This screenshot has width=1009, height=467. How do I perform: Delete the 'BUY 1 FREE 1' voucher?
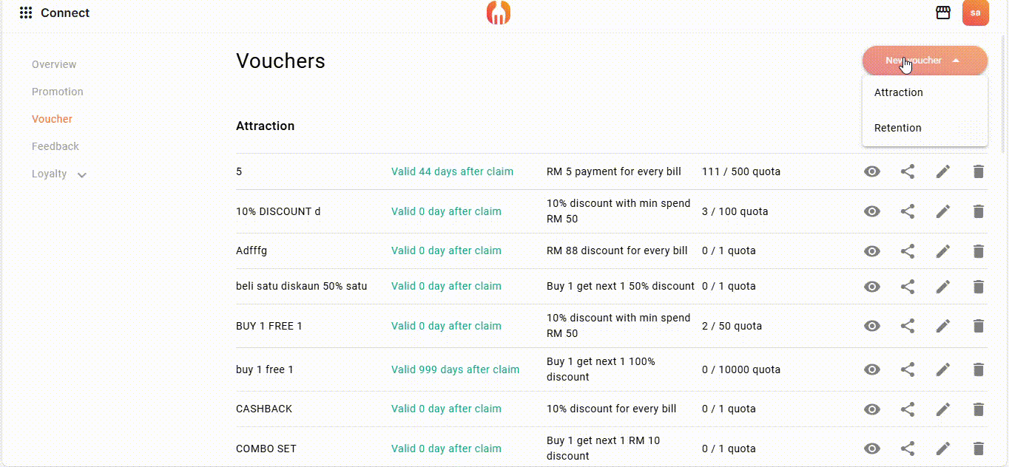[x=978, y=326]
